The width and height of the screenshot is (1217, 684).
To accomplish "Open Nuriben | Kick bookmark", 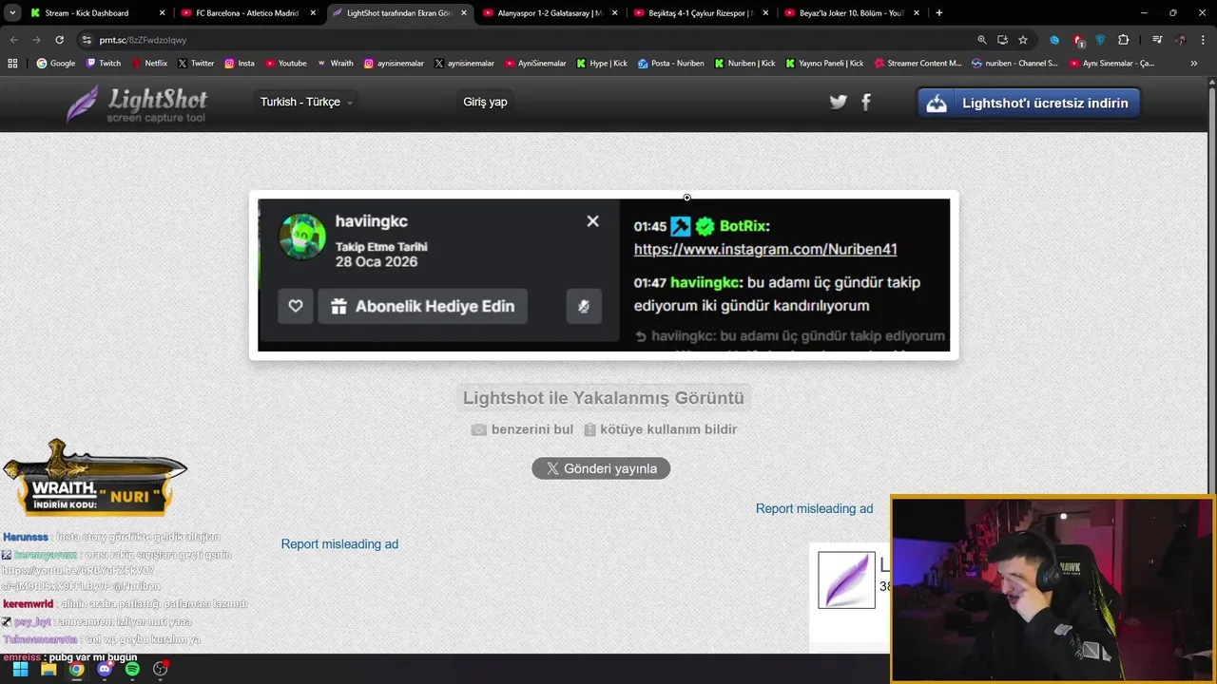I will click(x=744, y=64).
